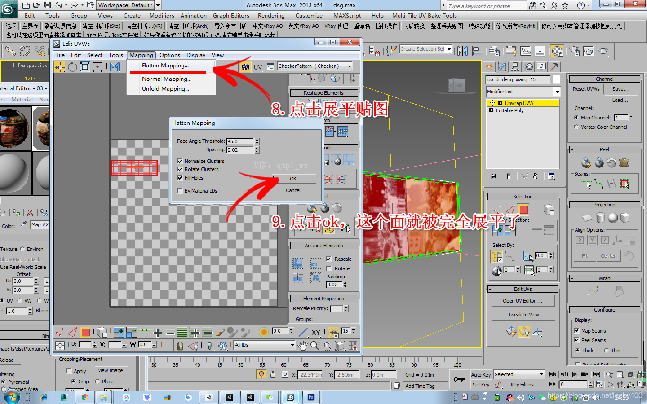Image resolution: width=647 pixels, height=404 pixels.
Task: Toggle Normalize Clusters checkbox
Action: [180, 161]
